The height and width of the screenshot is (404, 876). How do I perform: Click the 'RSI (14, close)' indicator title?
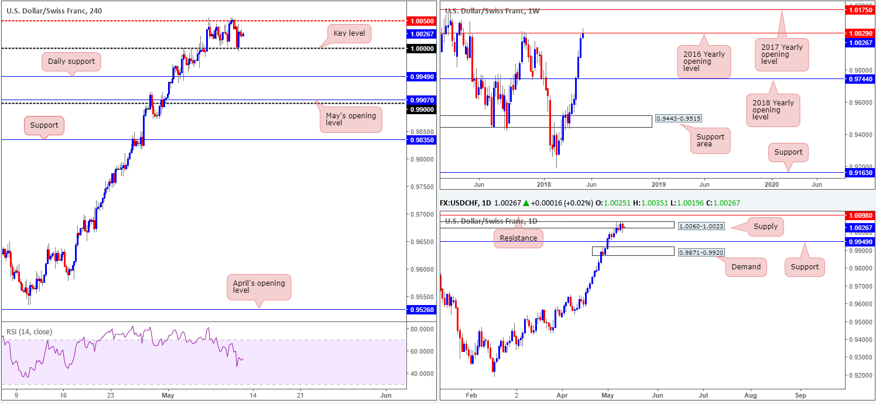point(29,332)
